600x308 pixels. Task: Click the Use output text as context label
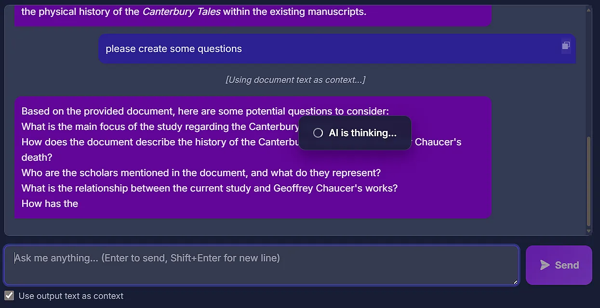coord(70,296)
